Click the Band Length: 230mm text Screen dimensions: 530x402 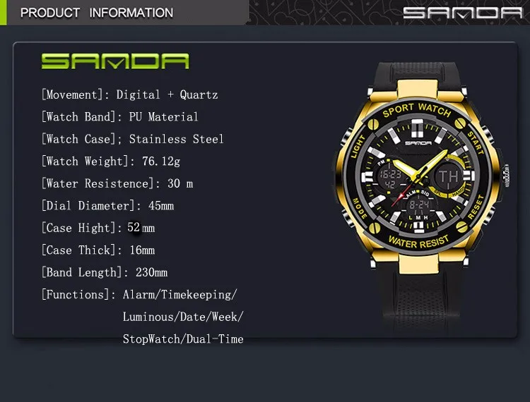(105, 272)
